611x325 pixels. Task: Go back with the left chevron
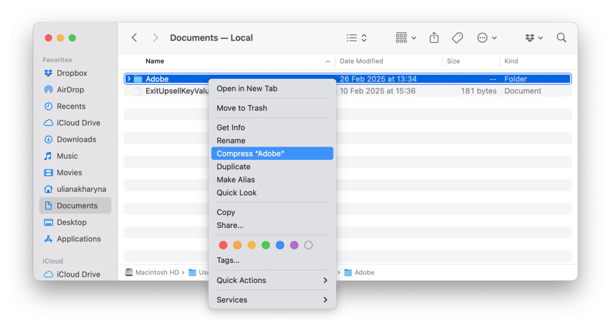134,38
